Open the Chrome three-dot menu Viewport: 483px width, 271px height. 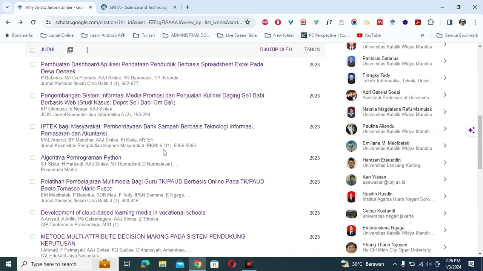[x=475, y=22]
